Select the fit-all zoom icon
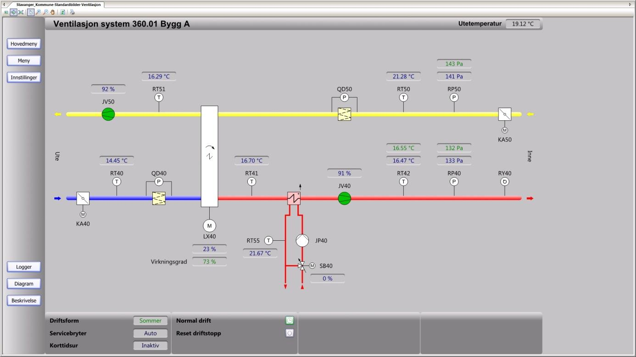 [21, 12]
